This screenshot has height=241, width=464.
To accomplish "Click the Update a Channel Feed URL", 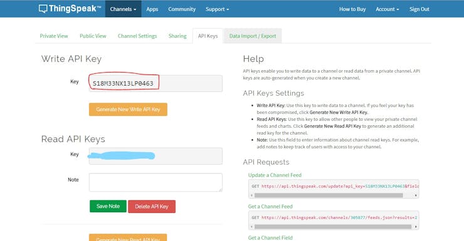I will pyautogui.click(x=340, y=187).
